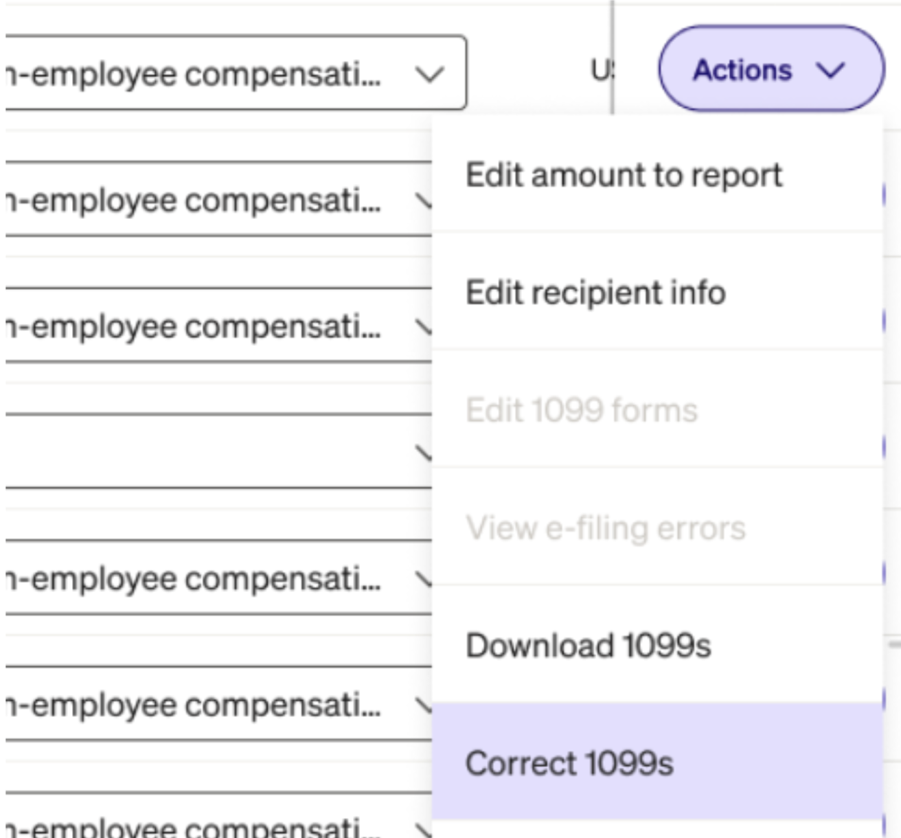
Task: Click the chevron on the empty fourth row dropdown
Action: click(x=424, y=452)
